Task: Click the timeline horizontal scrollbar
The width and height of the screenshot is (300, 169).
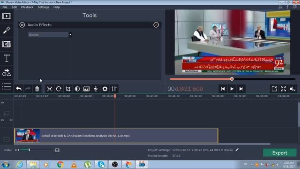Action: (142, 144)
